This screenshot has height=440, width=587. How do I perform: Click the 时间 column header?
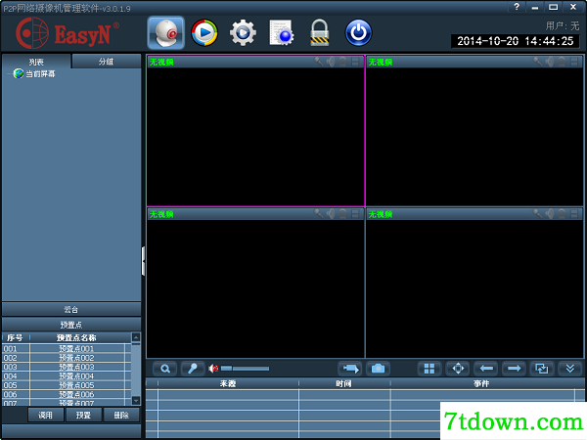coord(344,383)
